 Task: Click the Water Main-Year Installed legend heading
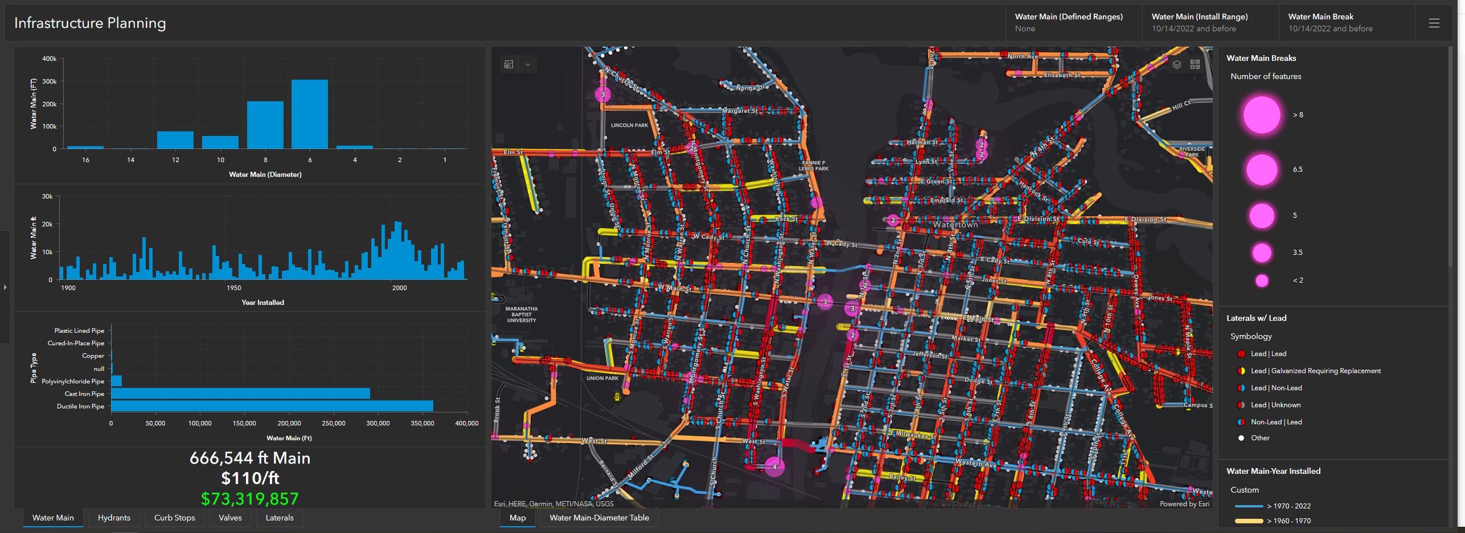(1273, 471)
